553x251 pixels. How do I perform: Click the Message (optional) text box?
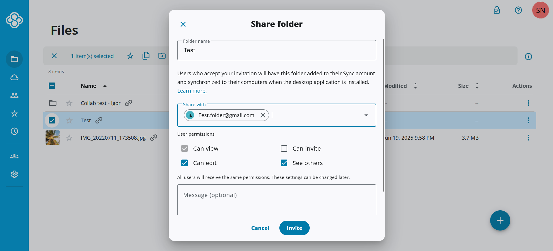(276, 200)
